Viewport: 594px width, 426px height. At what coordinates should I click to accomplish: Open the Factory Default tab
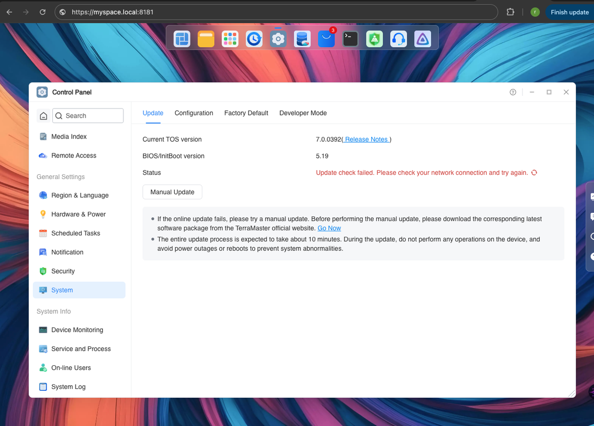[246, 113]
